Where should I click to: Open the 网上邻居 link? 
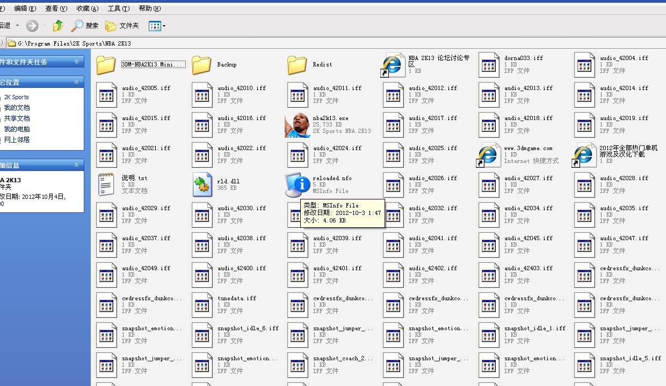(17, 140)
